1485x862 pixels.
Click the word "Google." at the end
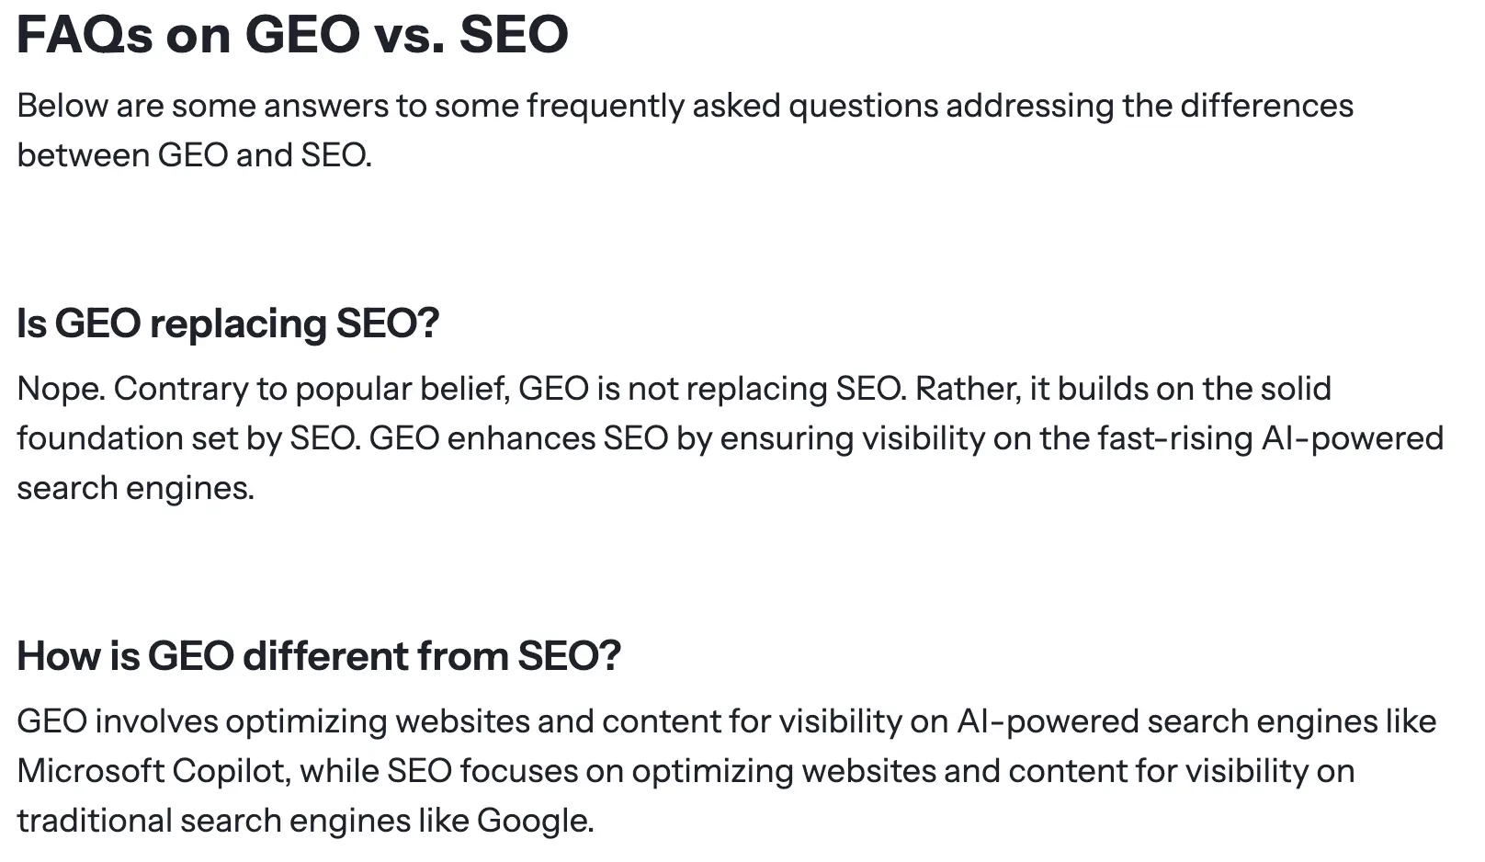pyautogui.click(x=535, y=821)
